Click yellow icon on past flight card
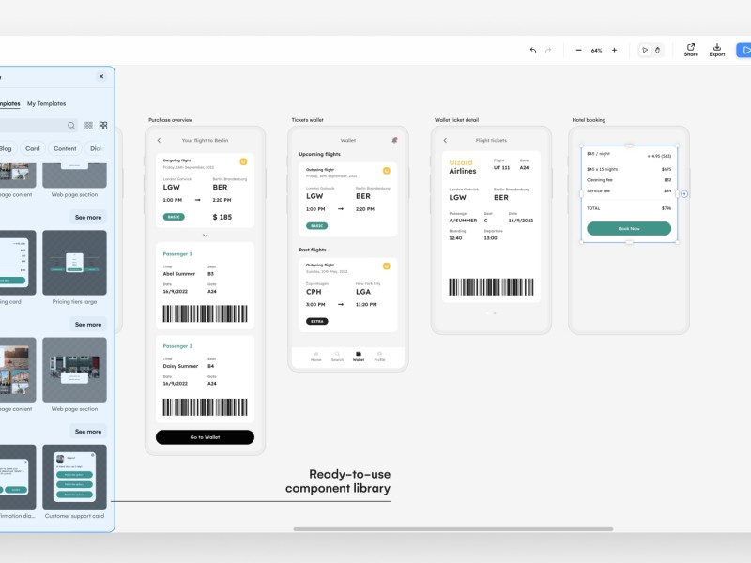The width and height of the screenshot is (751, 563). pos(387,266)
